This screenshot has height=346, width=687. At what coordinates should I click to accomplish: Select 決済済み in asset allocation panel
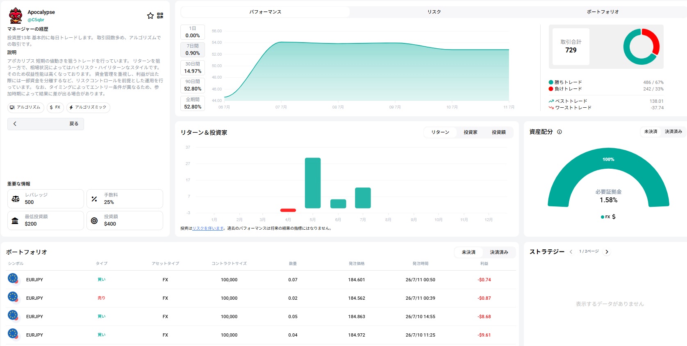pos(673,132)
